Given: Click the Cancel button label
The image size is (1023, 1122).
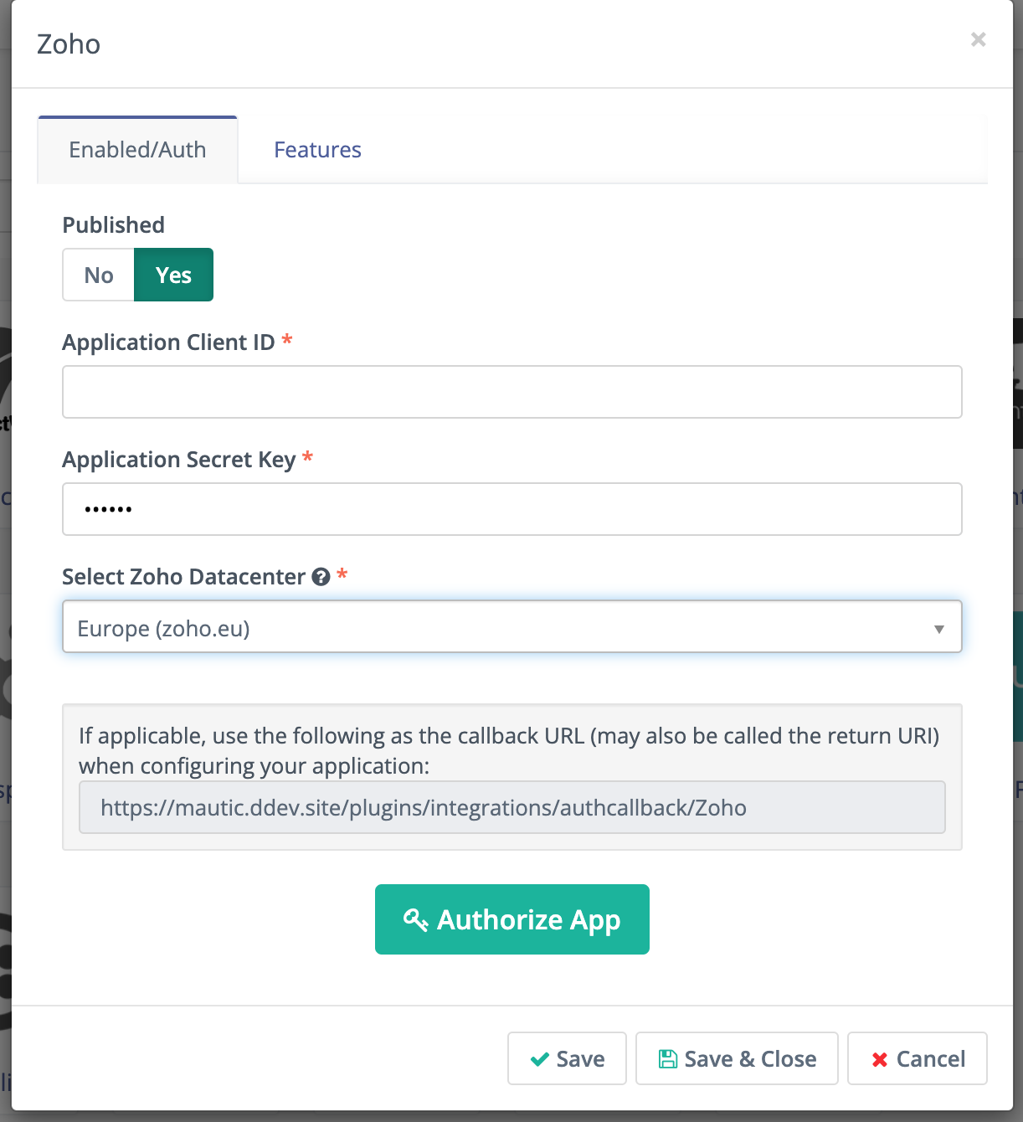Looking at the screenshot, I should 930,1059.
